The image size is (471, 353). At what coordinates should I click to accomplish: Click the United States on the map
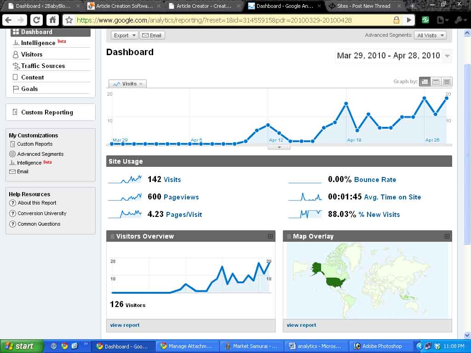[x=335, y=282]
